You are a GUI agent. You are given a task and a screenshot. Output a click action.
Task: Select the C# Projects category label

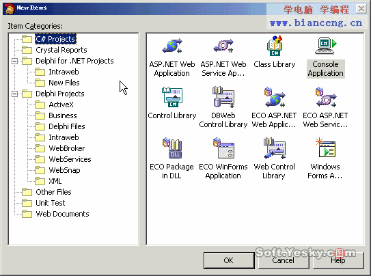(x=55, y=39)
